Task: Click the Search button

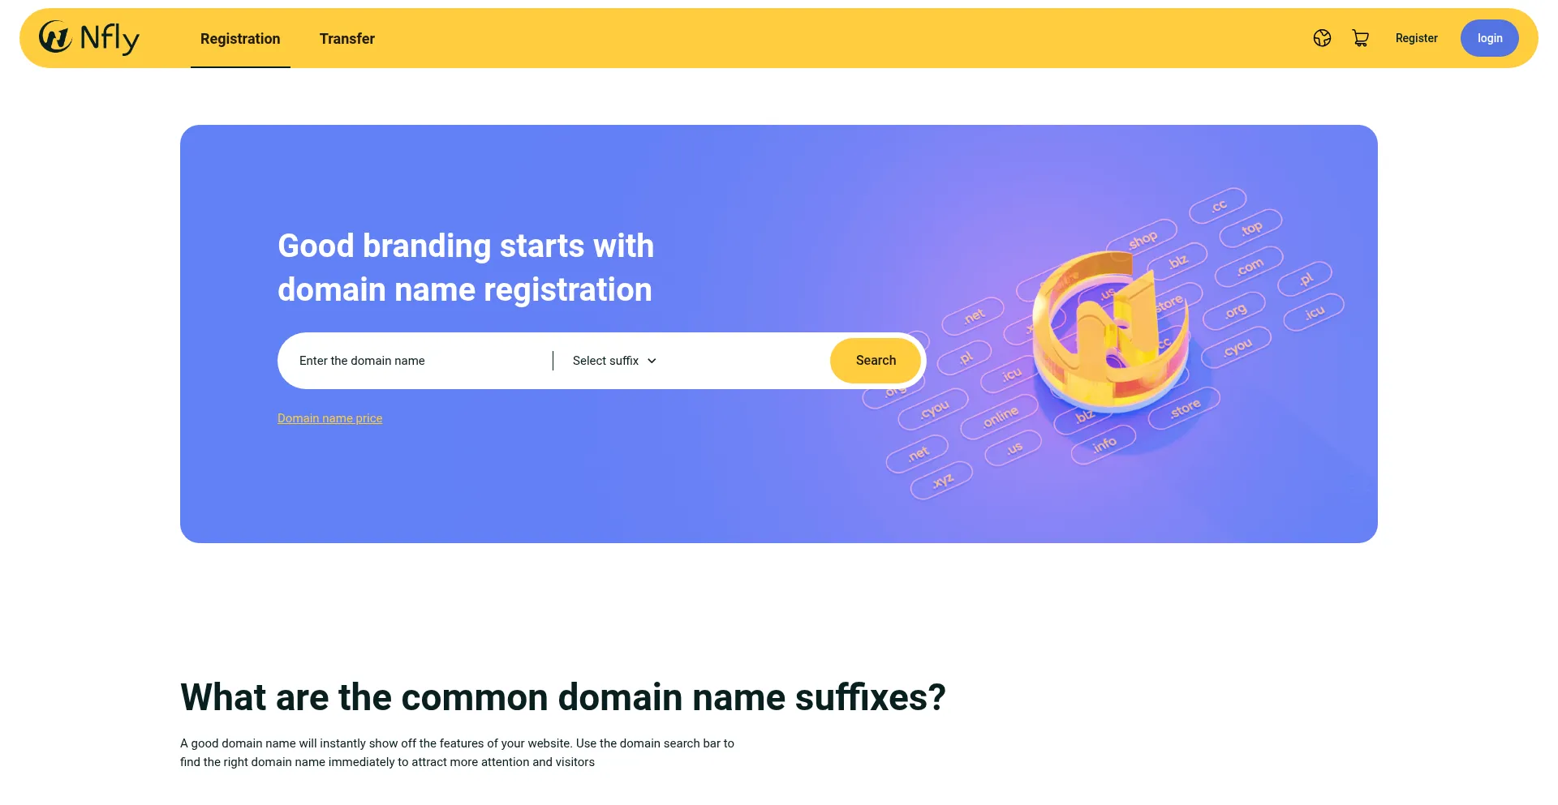Action: click(x=876, y=360)
